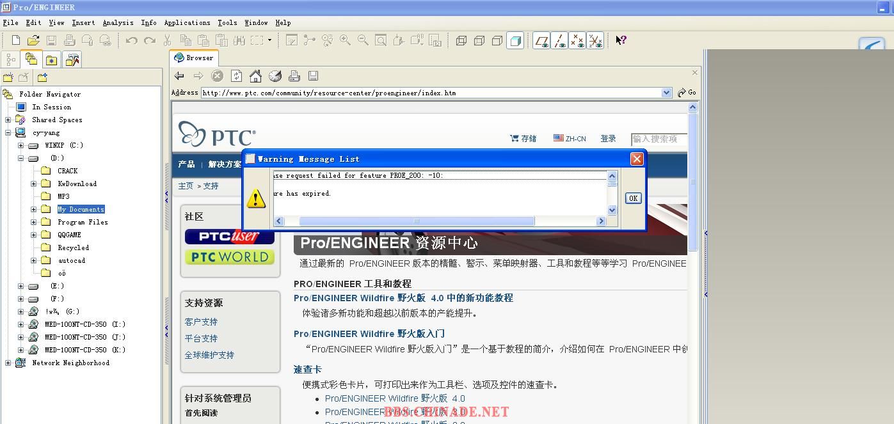Undo the last action

(132, 40)
